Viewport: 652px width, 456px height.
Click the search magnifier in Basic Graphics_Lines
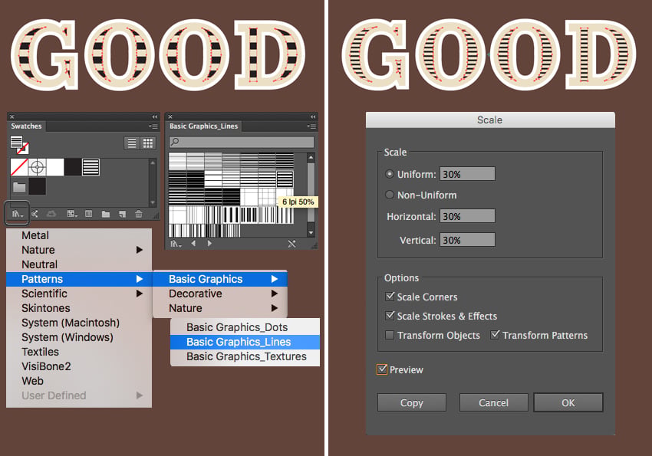(x=175, y=142)
